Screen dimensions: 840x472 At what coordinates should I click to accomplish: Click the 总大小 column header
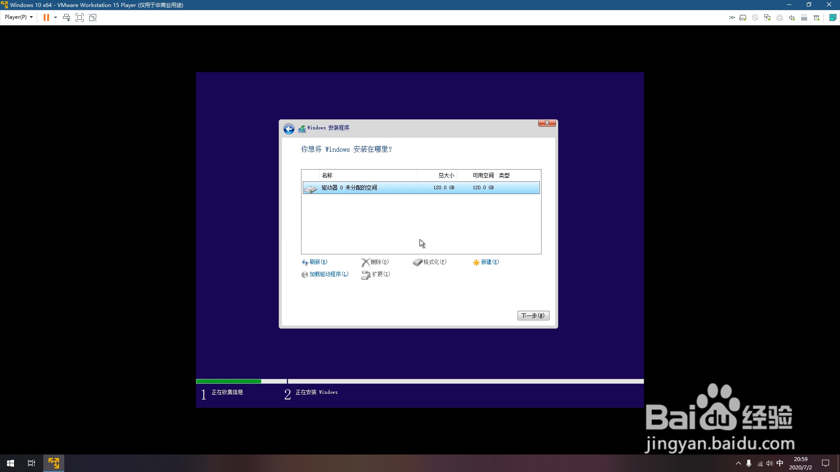437,175
